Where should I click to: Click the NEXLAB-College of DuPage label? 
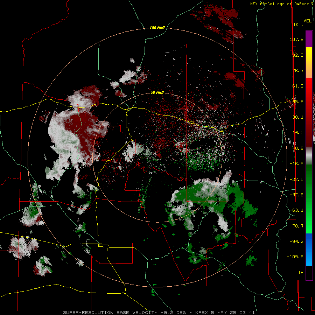coord(280,4)
